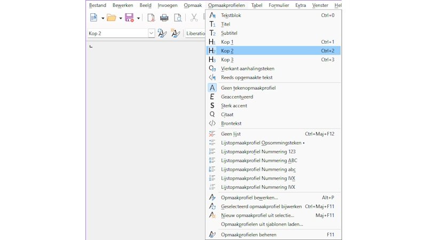Screen dimensions: 427x240
Task: Select Reeds opgemaakte tekst style
Action: (273, 77)
